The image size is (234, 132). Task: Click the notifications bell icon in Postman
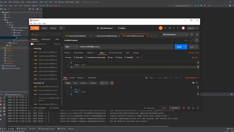click(x=174, y=28)
